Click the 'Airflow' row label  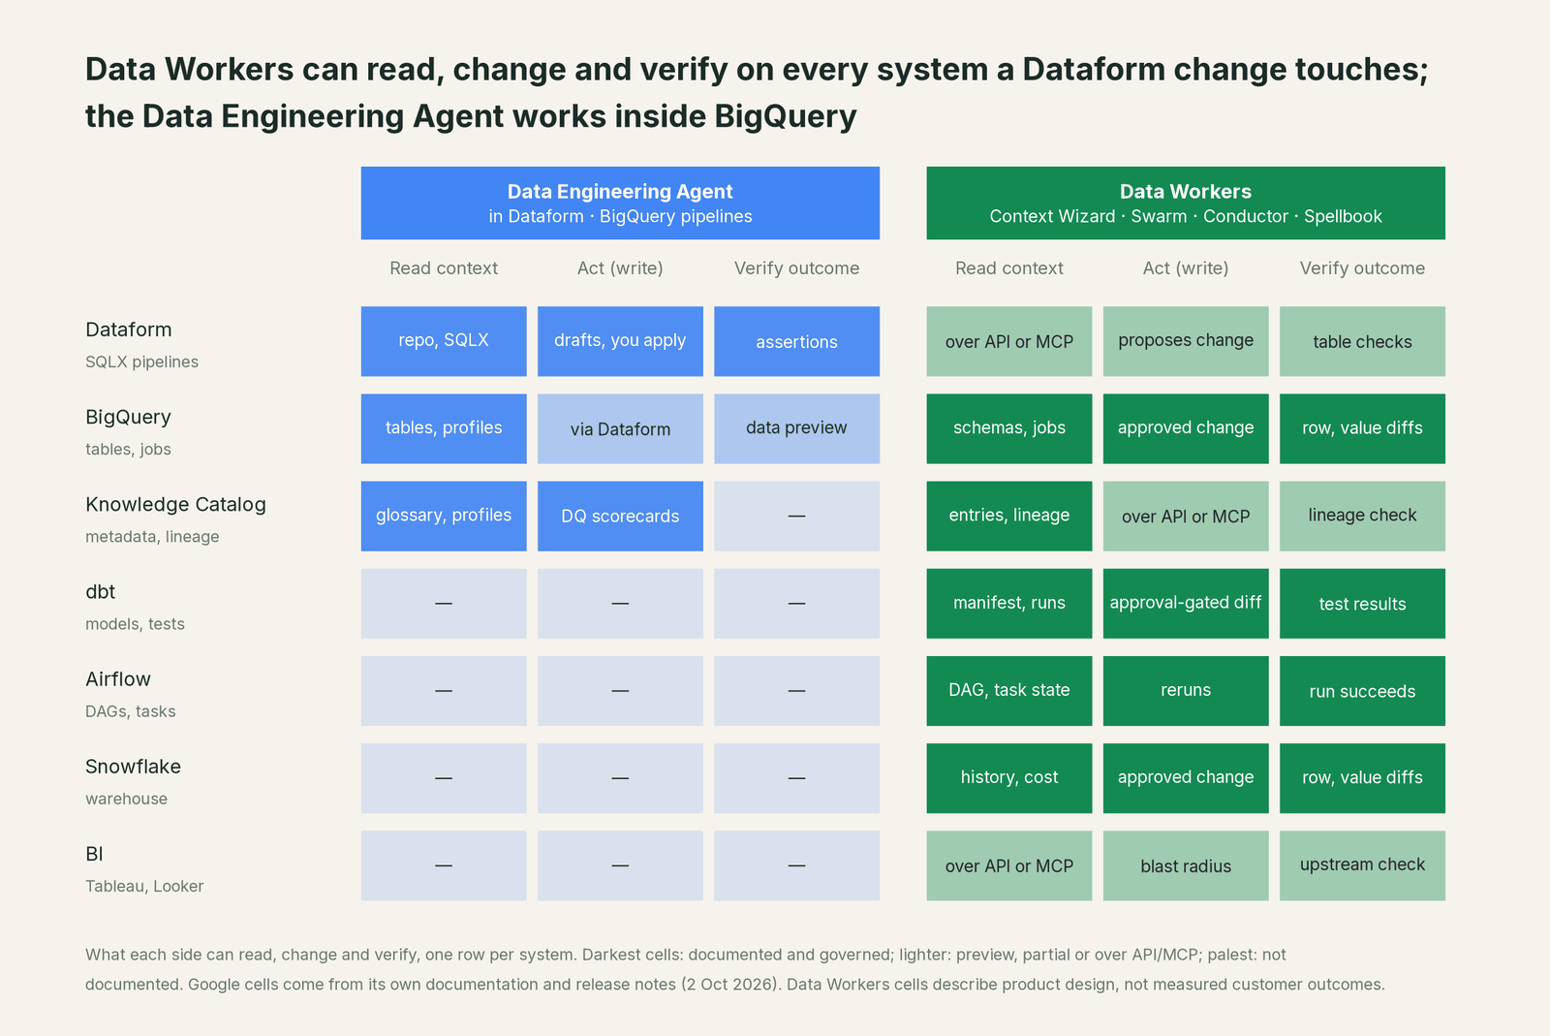pos(118,678)
